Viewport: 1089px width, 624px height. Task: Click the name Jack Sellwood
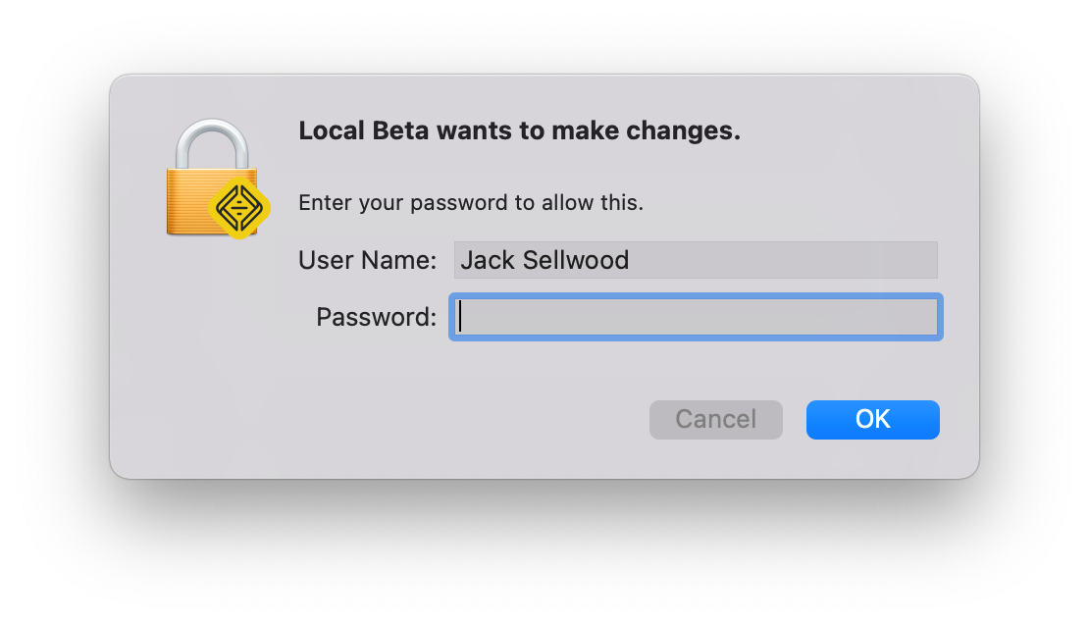(544, 260)
